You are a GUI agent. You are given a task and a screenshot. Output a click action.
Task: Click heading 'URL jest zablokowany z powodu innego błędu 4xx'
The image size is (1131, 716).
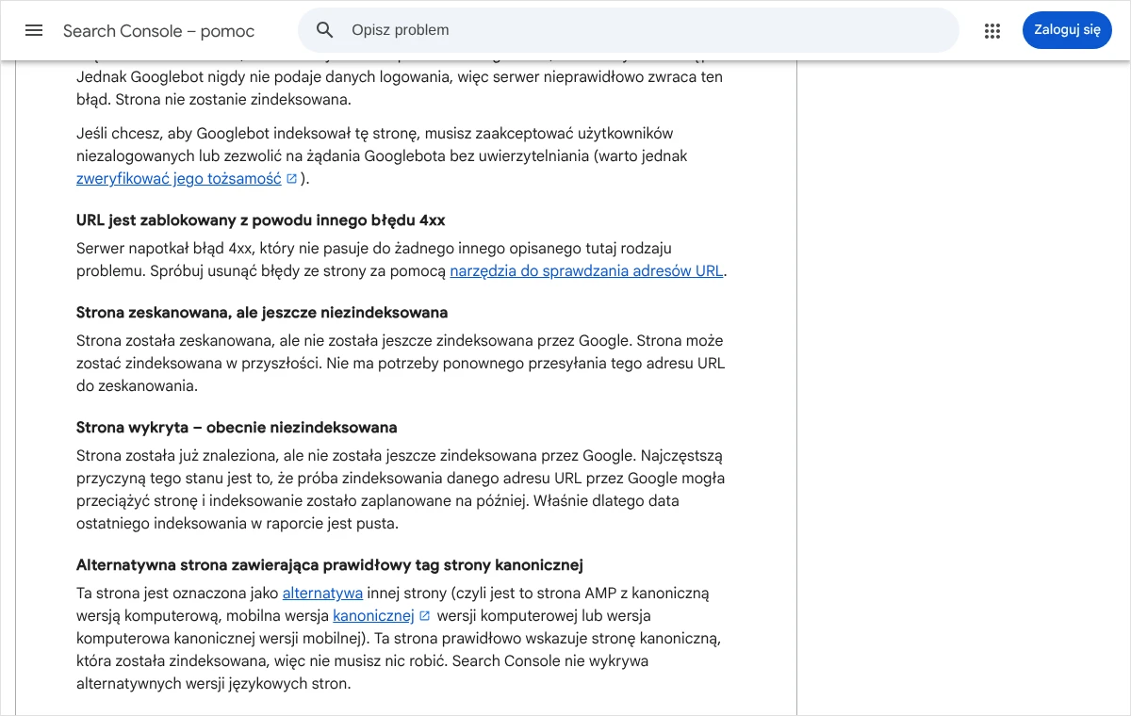click(x=261, y=220)
